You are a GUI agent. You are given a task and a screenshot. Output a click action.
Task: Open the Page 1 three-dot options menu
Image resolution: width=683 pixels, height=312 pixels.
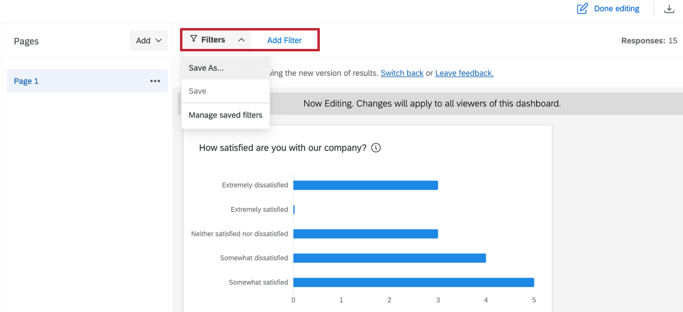click(155, 81)
